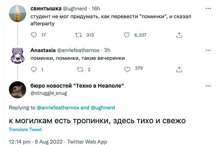Open more options on Anastasia's tweet
Viewport: 217px width, 145px height.
pyautogui.click(x=208, y=50)
